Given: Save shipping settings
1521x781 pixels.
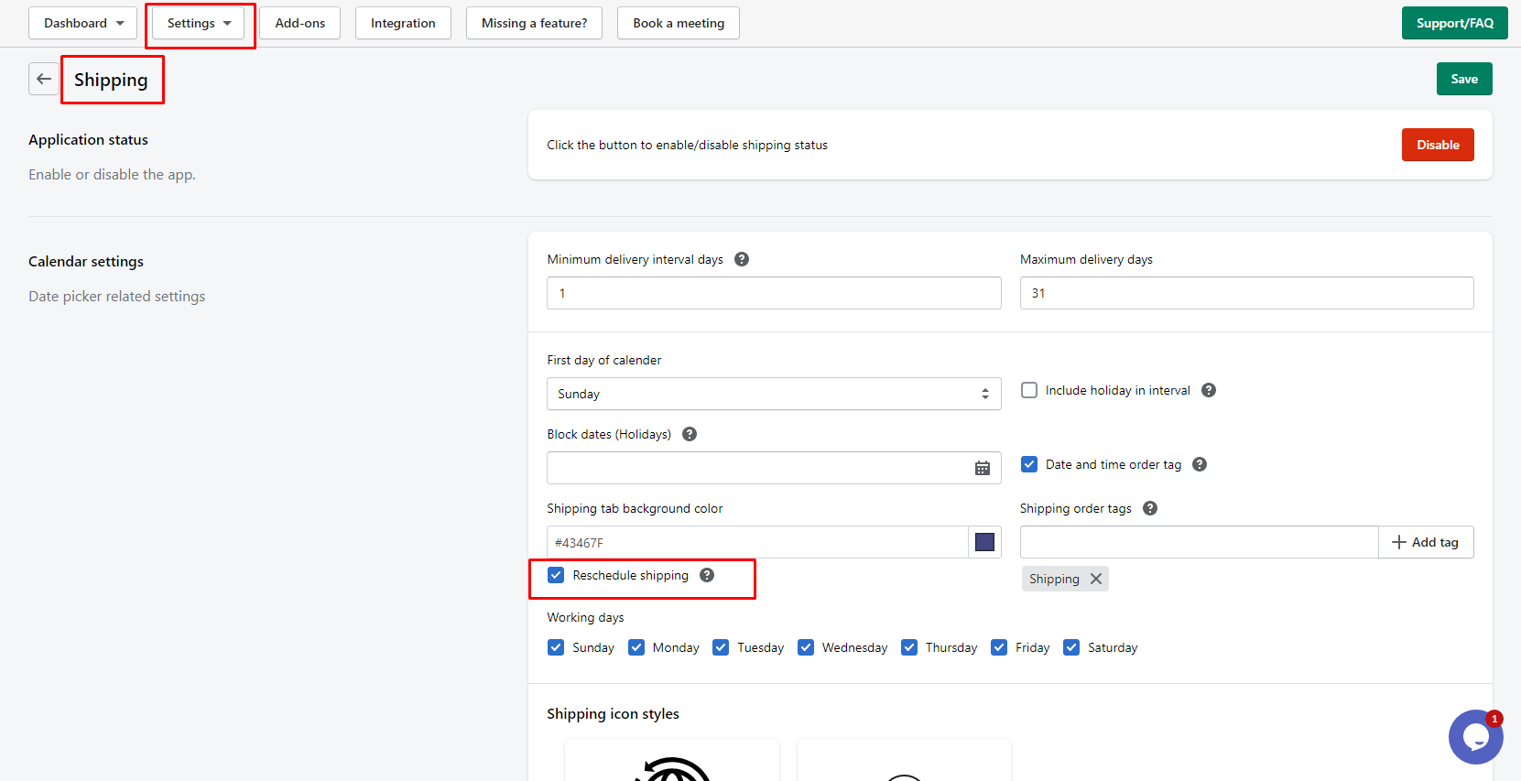Looking at the screenshot, I should coord(1464,79).
